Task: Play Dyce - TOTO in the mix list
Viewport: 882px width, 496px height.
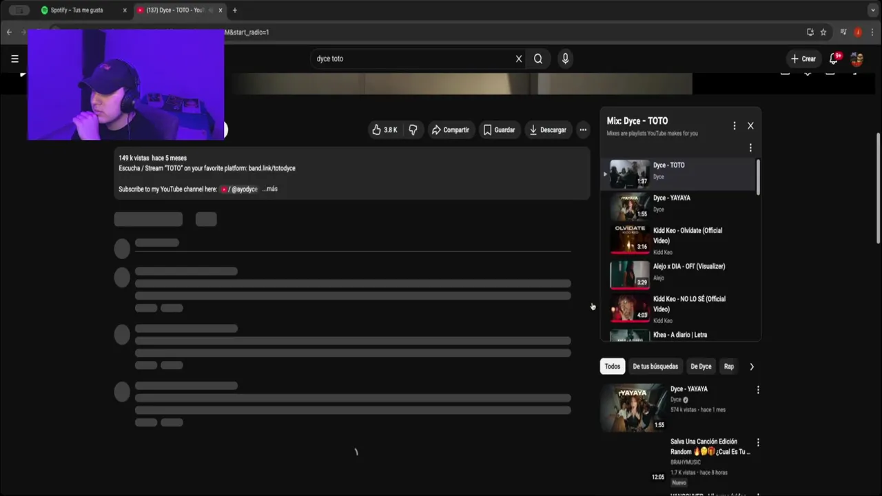Action: click(x=679, y=174)
